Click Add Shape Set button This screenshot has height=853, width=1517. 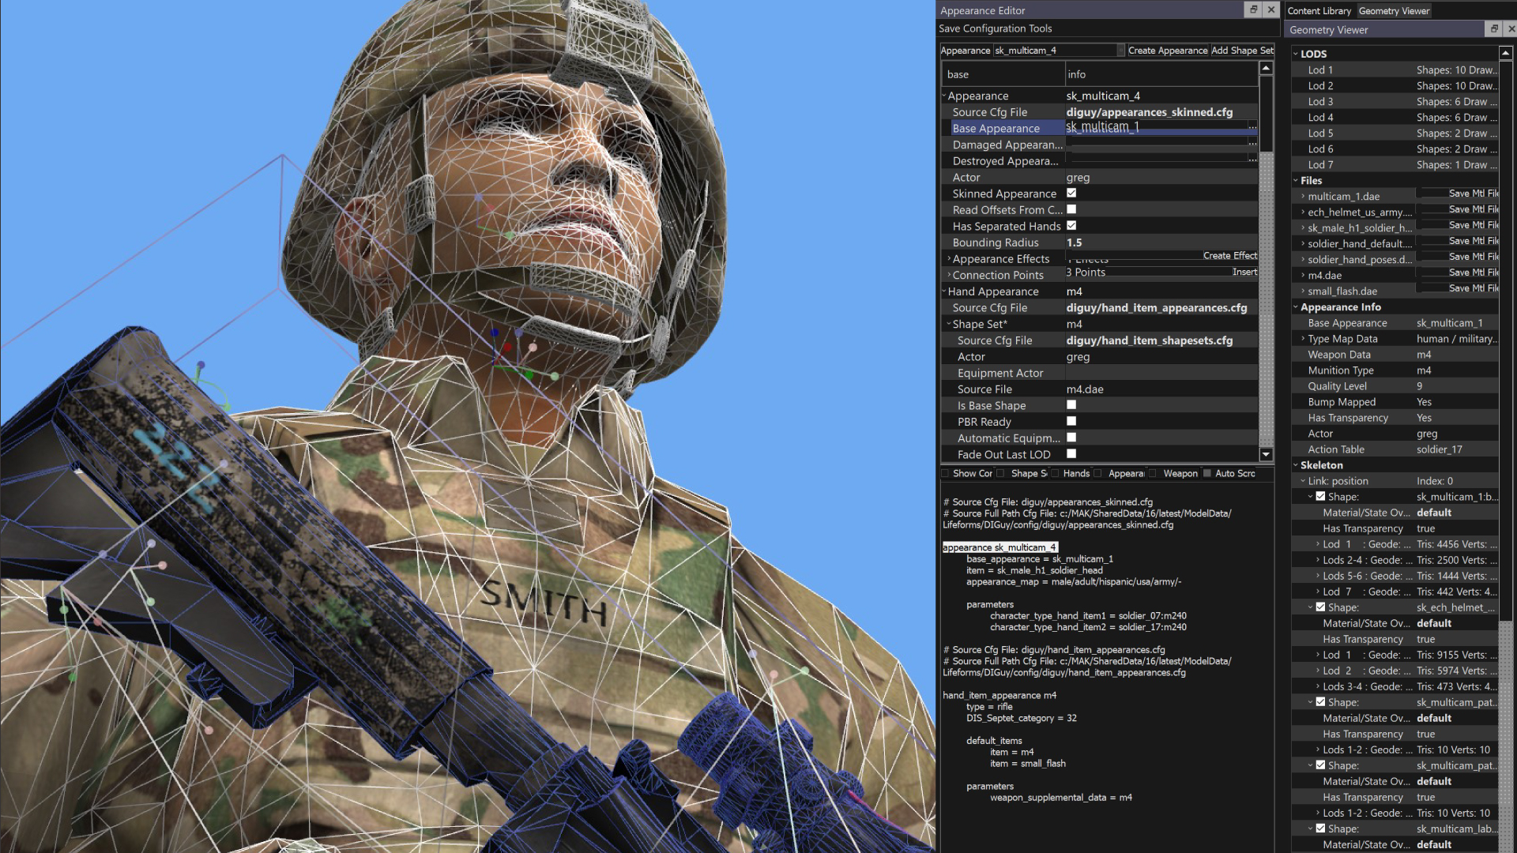point(1241,51)
